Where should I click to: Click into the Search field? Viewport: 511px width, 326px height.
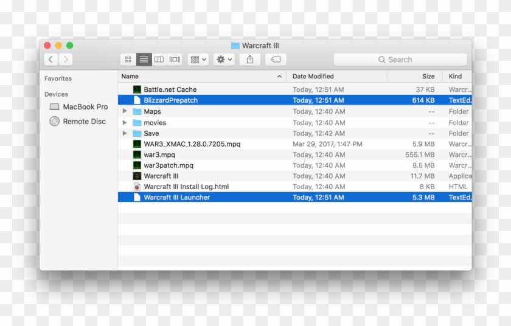point(400,60)
